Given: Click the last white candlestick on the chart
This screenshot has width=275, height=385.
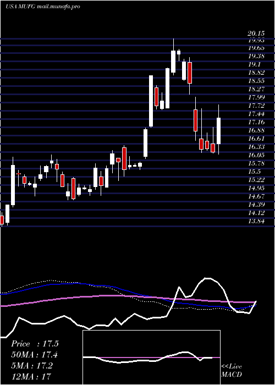Looking at the screenshot, I should pyautogui.click(x=218, y=131).
